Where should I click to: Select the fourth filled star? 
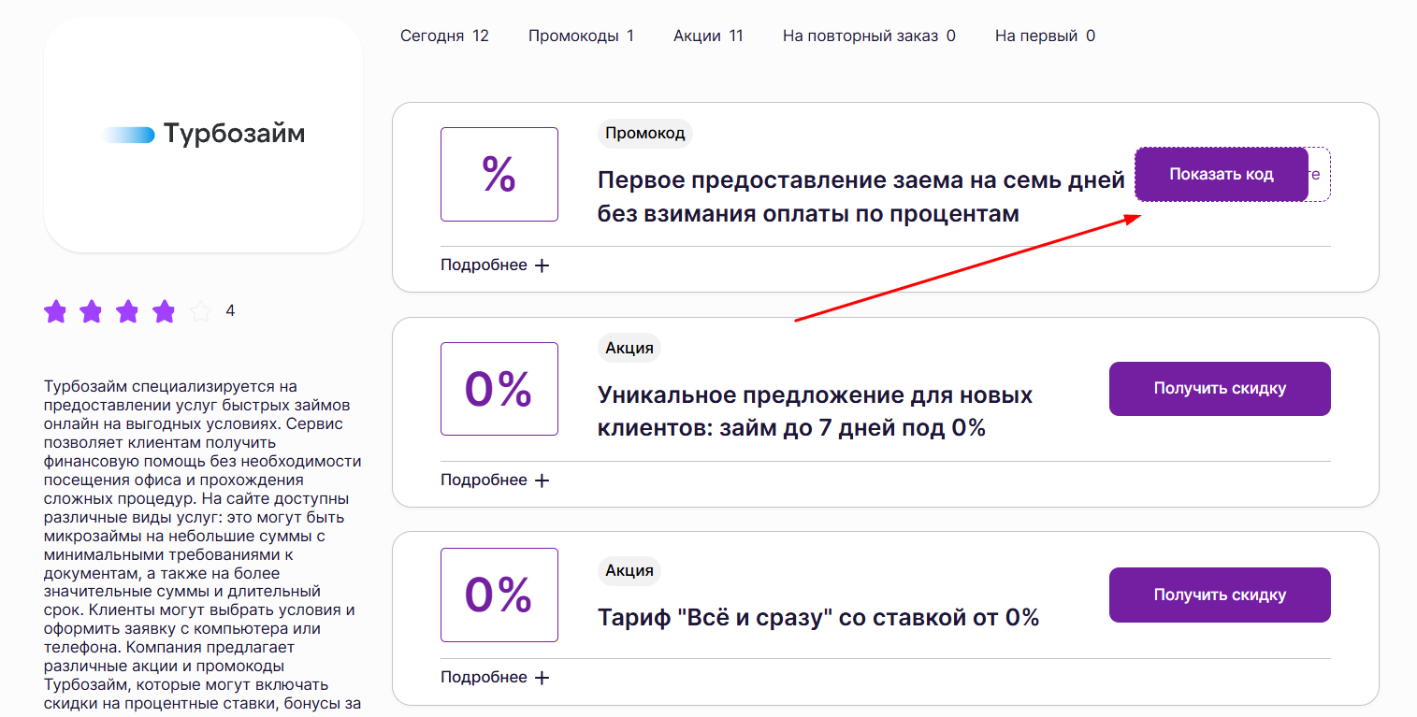click(165, 310)
